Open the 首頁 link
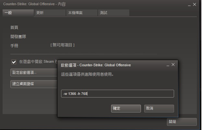Image resolution: width=202 pixels, height=130 pixels. (x=14, y=28)
